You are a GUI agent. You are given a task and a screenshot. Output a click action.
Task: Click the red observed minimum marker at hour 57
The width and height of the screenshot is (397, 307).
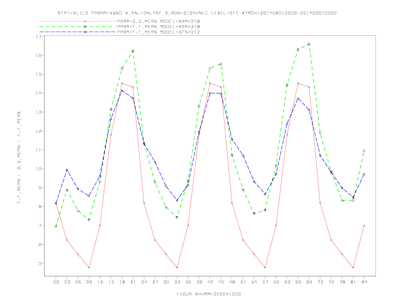tap(265, 267)
